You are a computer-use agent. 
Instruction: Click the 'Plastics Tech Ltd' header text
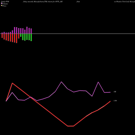point(123,2)
